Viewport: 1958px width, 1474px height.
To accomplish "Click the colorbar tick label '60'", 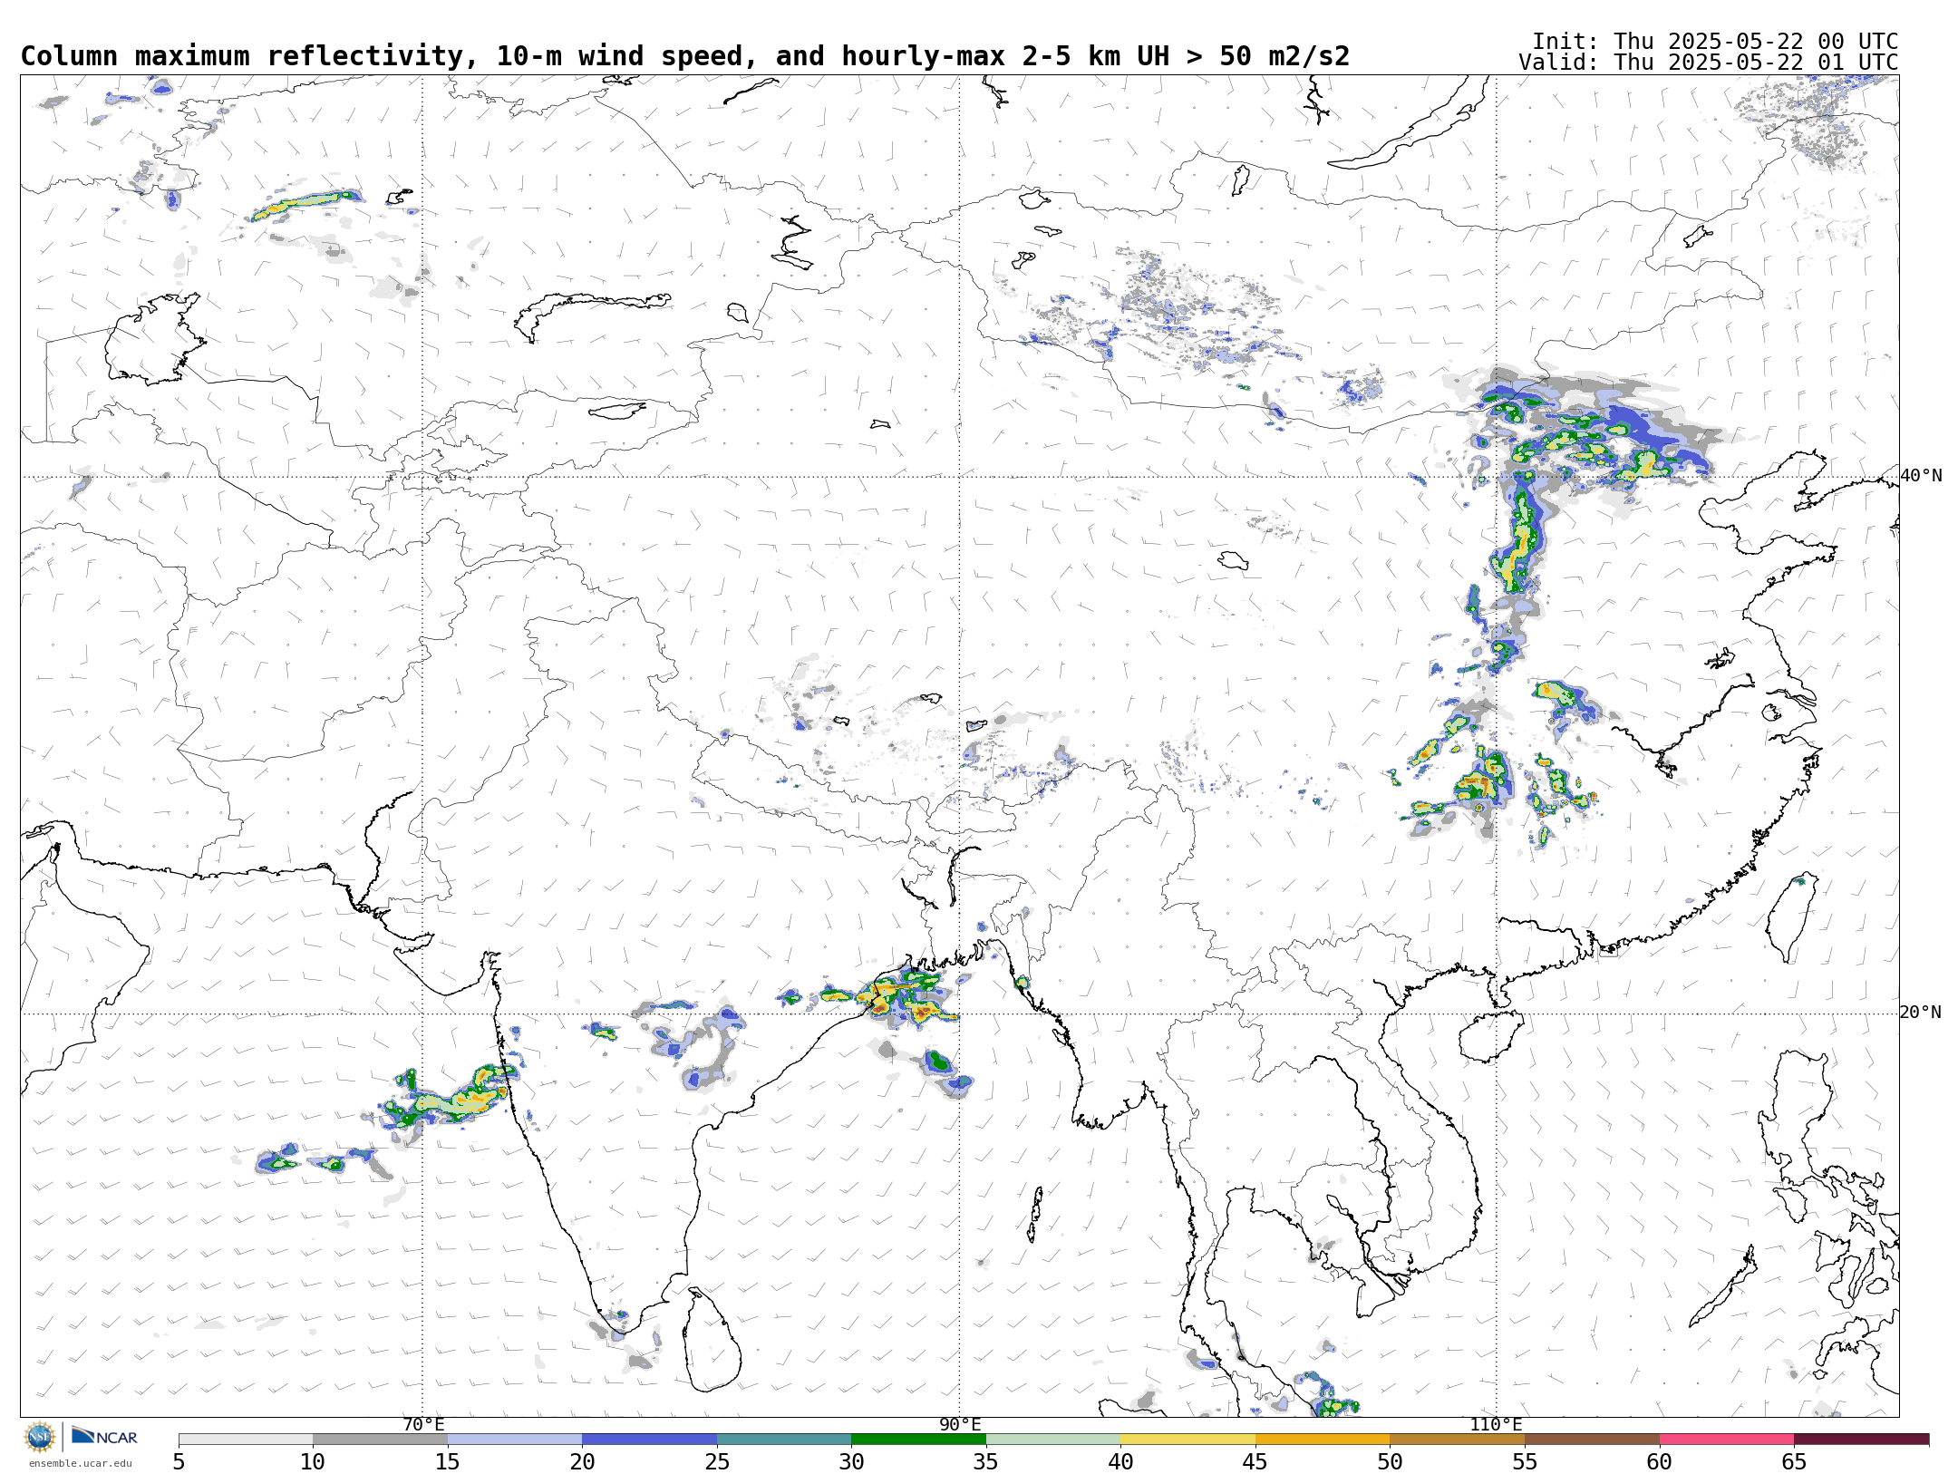I will click(1660, 1462).
